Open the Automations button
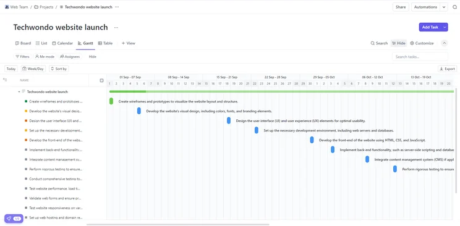This screenshot has width=460, height=226. tap(425, 7)
